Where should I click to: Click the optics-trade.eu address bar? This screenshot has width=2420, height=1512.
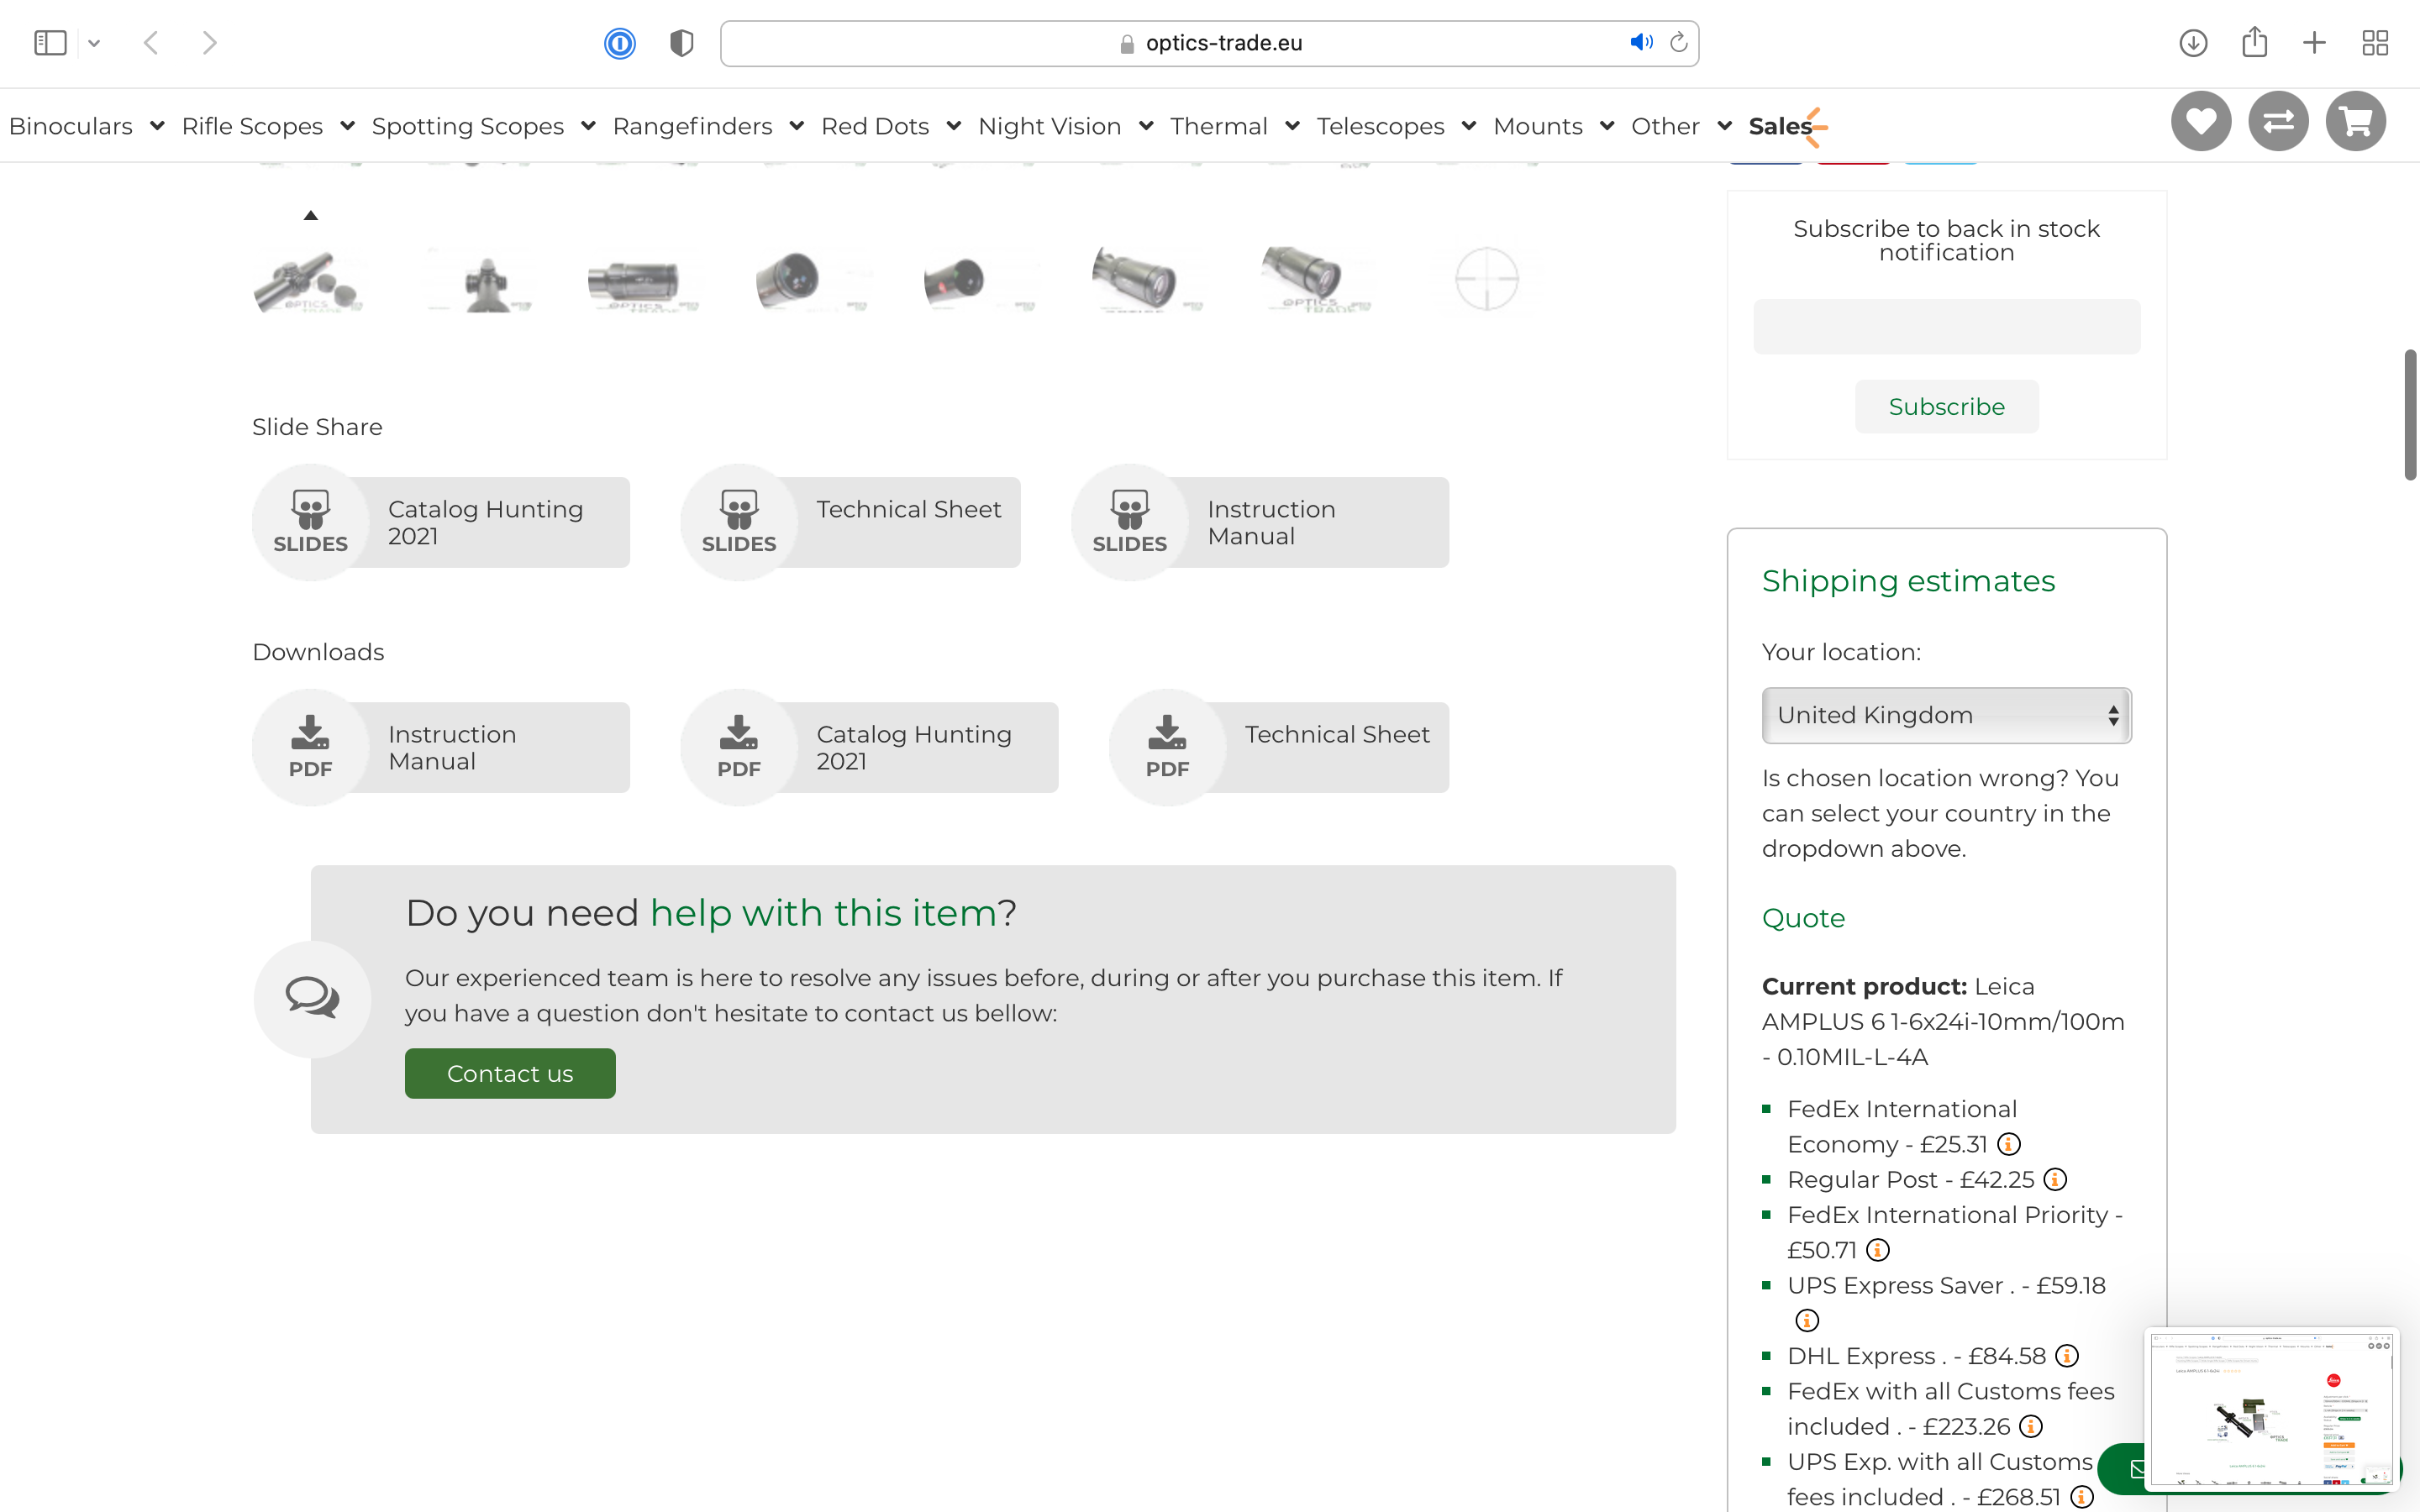point(1209,43)
